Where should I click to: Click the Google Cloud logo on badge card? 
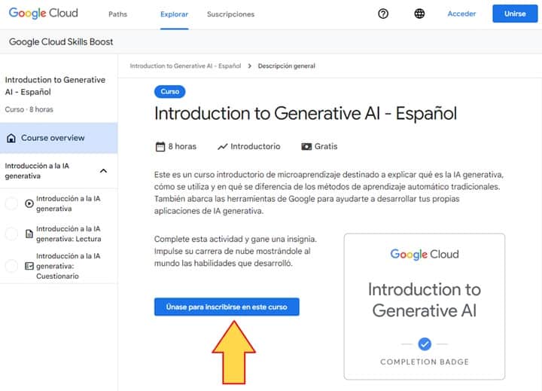click(x=425, y=255)
